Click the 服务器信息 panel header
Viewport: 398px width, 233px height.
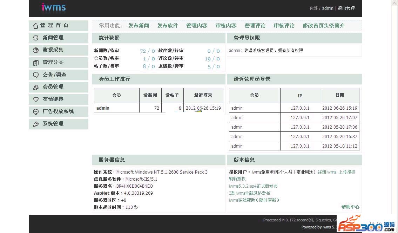point(158,160)
